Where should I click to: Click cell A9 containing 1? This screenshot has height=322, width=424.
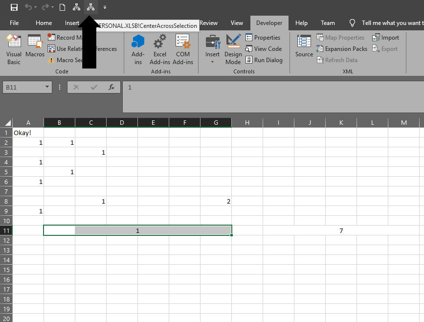click(28, 211)
